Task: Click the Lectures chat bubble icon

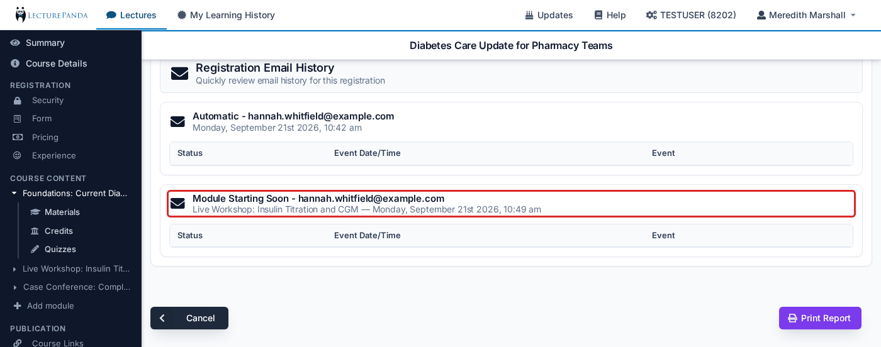Action: [x=111, y=15]
